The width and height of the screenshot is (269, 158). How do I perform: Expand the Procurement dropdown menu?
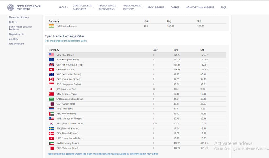pos(157,8)
